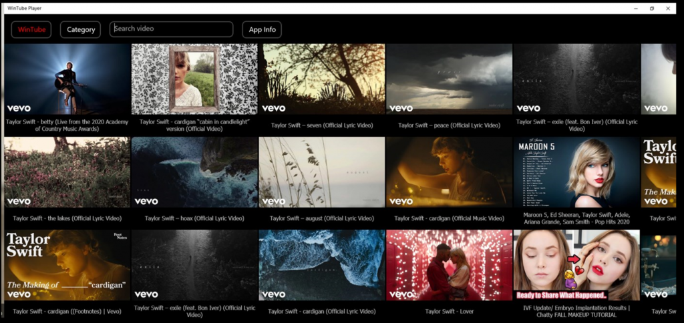Open the cardigan Official Music Video thumbnail

pos(450,172)
